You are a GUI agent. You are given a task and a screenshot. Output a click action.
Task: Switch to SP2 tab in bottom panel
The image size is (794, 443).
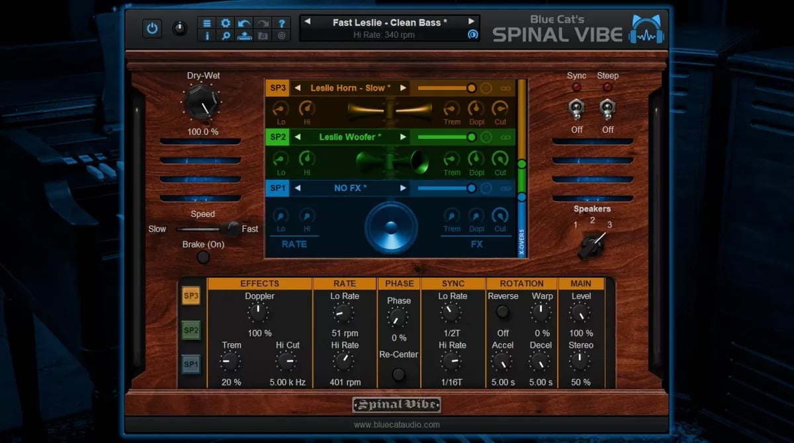click(x=191, y=330)
